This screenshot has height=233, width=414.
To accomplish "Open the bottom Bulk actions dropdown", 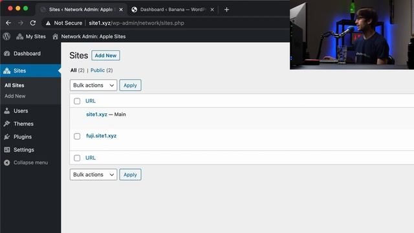I will click(93, 175).
